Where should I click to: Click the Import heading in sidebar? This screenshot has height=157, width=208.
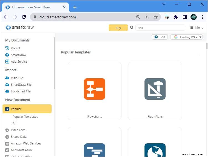coord(11,70)
